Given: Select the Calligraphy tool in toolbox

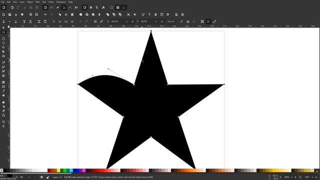Looking at the screenshot, I should click(x=3, y=71).
